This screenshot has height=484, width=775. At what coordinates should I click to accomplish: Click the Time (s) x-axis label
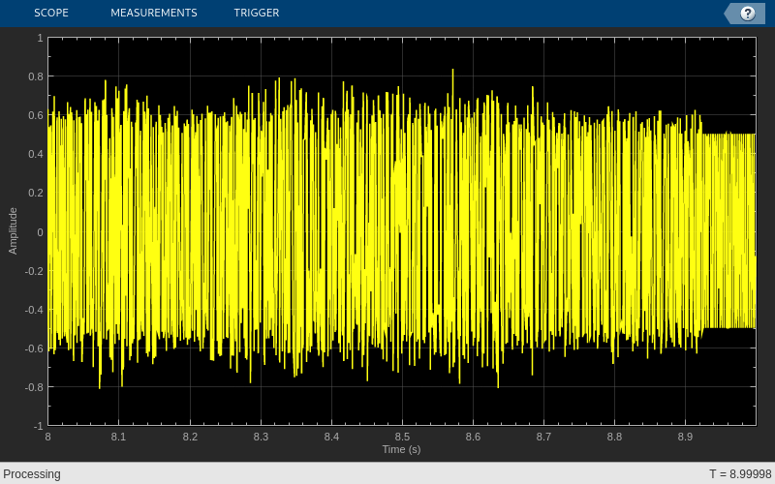click(x=401, y=449)
